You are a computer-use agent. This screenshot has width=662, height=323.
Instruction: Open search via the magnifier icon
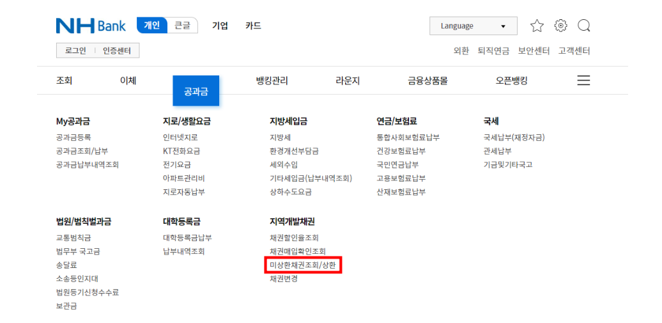click(584, 26)
